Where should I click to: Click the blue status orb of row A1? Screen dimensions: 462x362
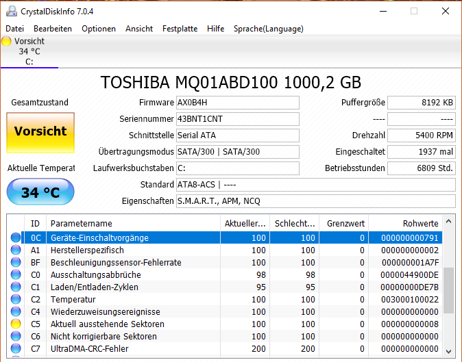point(16,250)
